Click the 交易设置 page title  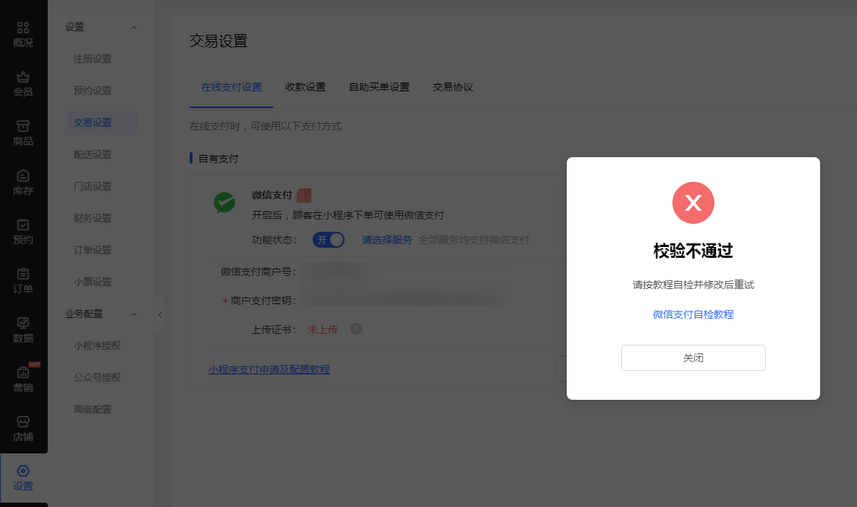point(219,41)
